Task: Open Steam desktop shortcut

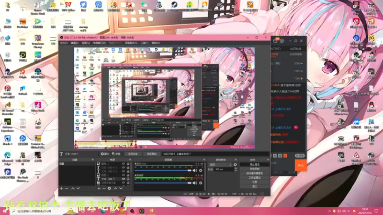Action: 174,7
